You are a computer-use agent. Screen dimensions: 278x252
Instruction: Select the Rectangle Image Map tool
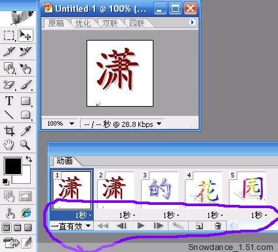[x=9, y=68]
